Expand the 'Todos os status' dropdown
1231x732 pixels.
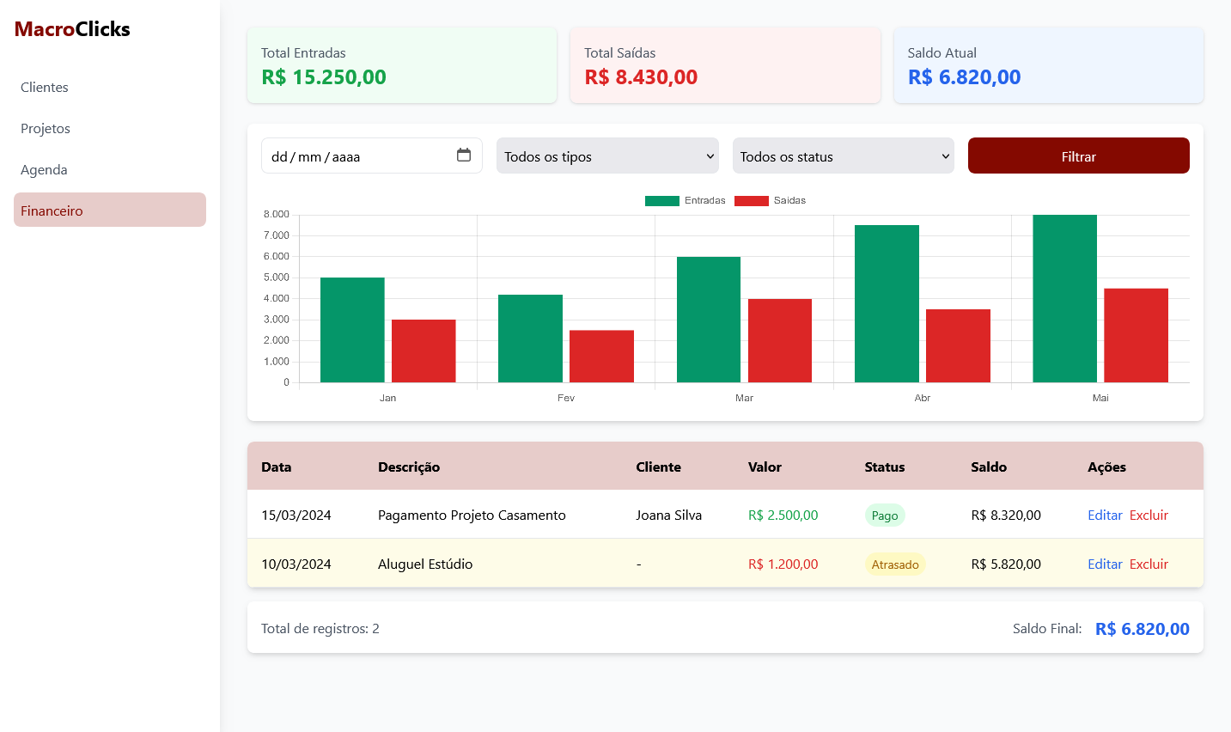(x=843, y=156)
